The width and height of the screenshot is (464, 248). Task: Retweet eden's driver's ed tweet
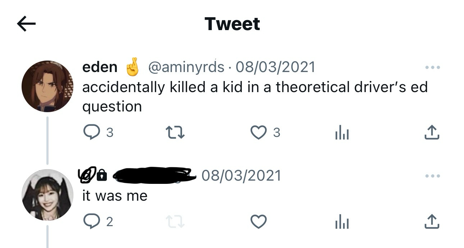[174, 133]
